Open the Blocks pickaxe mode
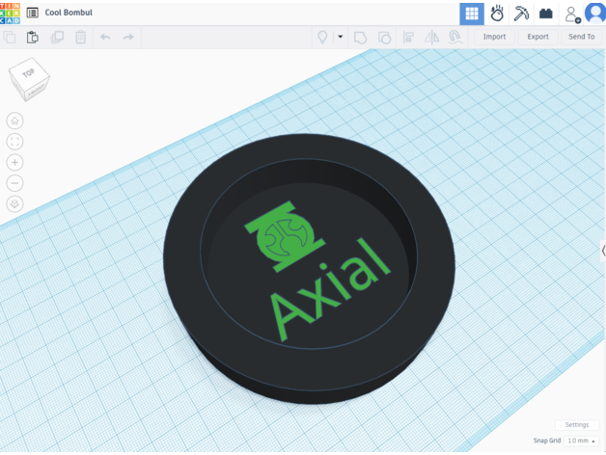Image resolution: width=606 pixels, height=455 pixels. pyautogui.click(x=522, y=13)
